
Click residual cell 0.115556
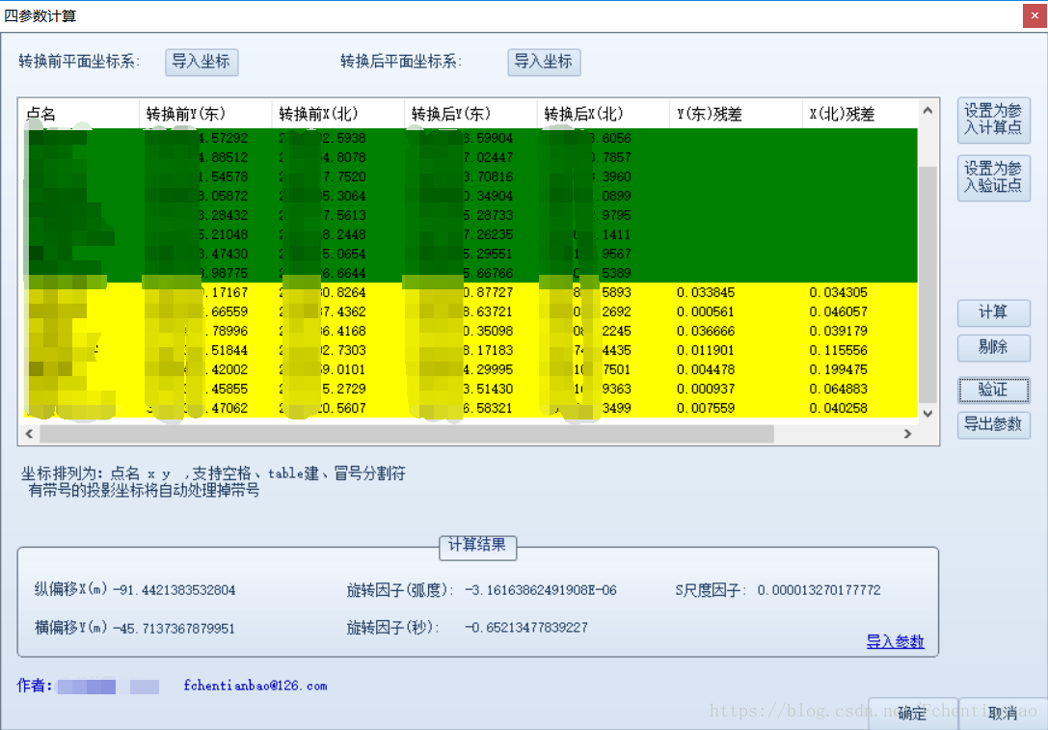pos(838,350)
